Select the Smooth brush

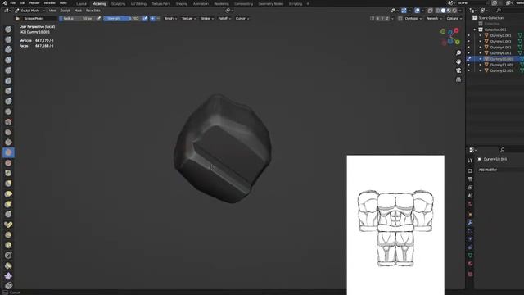tap(8, 122)
